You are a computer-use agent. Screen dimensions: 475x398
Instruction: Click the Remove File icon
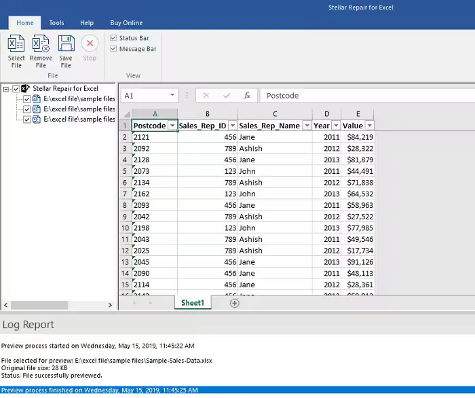coord(41,43)
